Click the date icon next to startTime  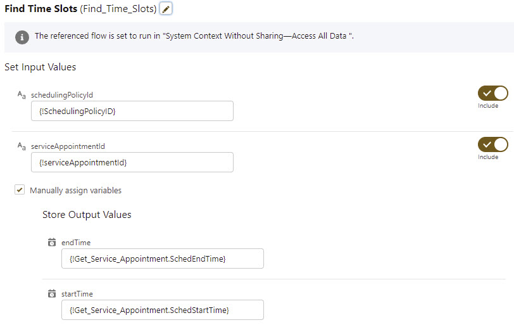point(52,293)
